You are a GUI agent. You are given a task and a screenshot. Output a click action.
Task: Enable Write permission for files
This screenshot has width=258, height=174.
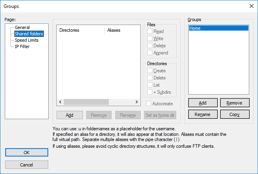pyautogui.click(x=150, y=39)
